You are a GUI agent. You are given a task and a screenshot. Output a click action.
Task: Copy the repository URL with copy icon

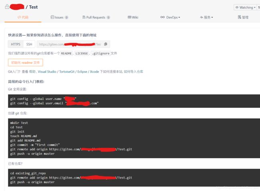pyautogui.click(x=106, y=44)
